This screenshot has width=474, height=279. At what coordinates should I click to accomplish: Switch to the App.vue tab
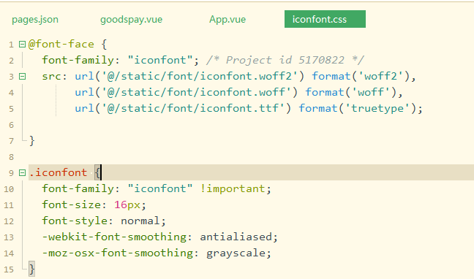point(227,19)
